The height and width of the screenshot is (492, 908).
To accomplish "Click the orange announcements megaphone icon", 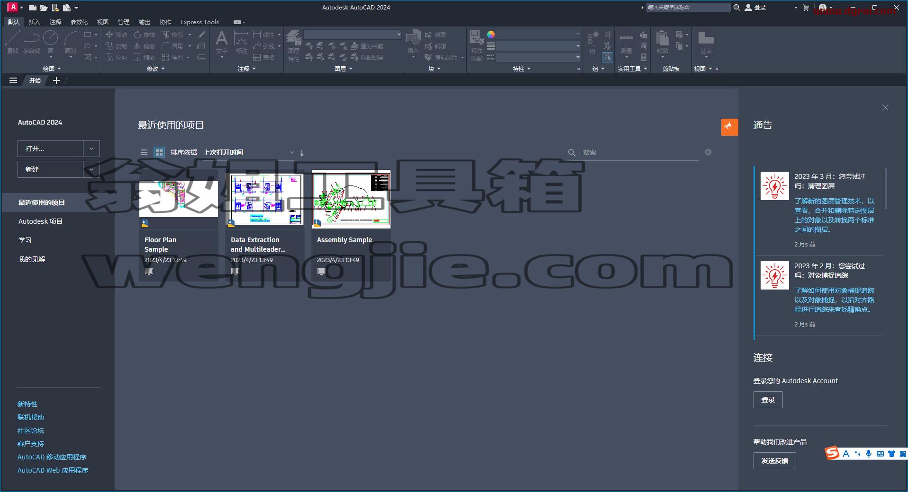I will pyautogui.click(x=729, y=127).
